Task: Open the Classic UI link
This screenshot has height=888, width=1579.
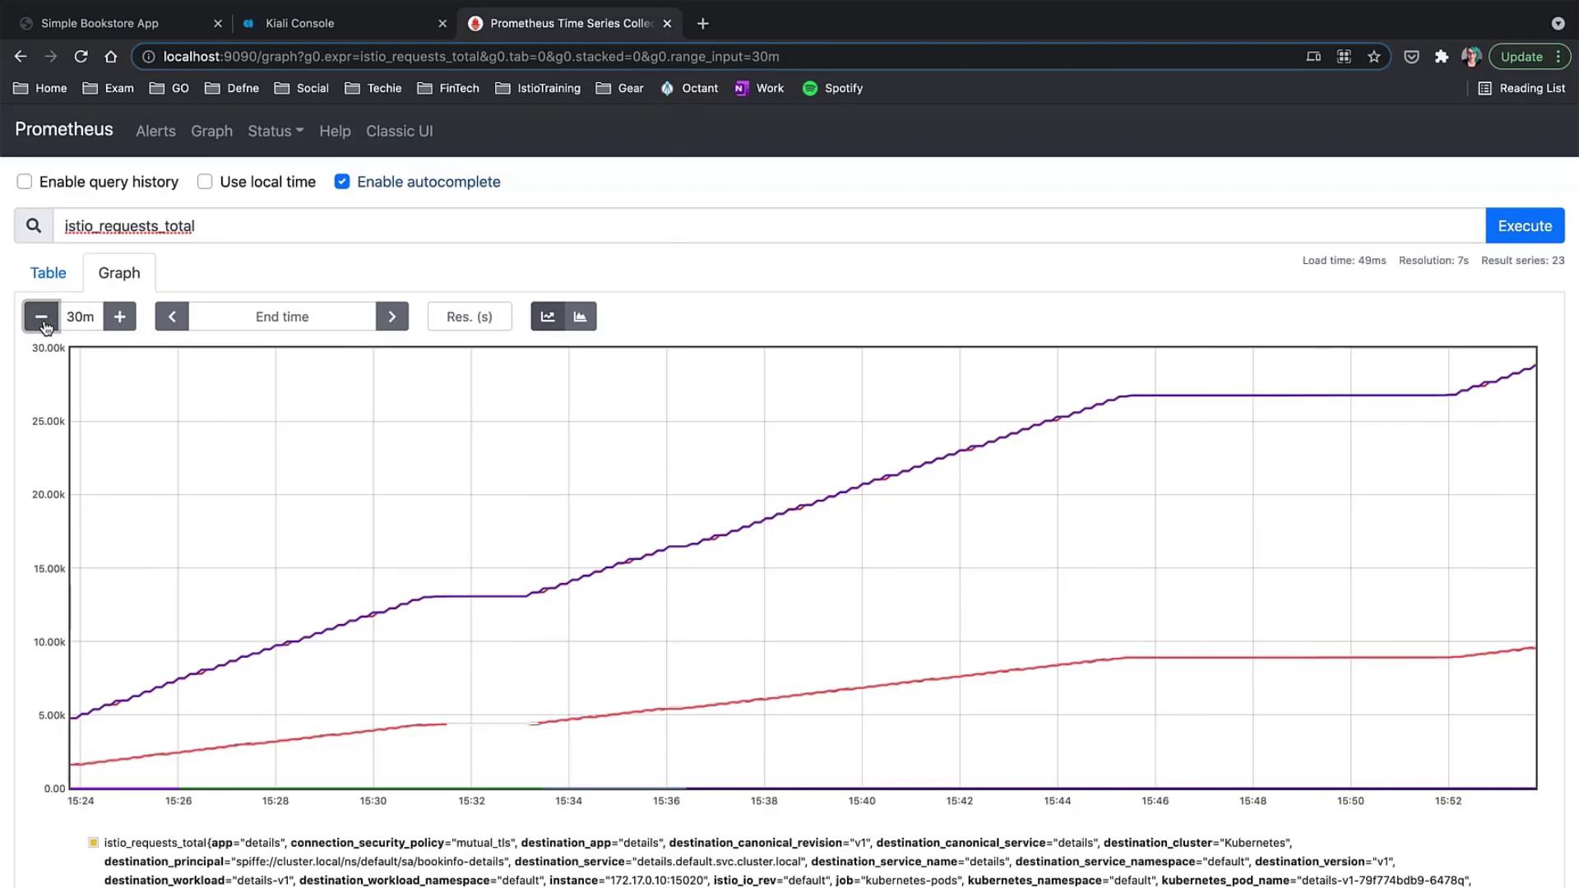Action: tap(399, 131)
